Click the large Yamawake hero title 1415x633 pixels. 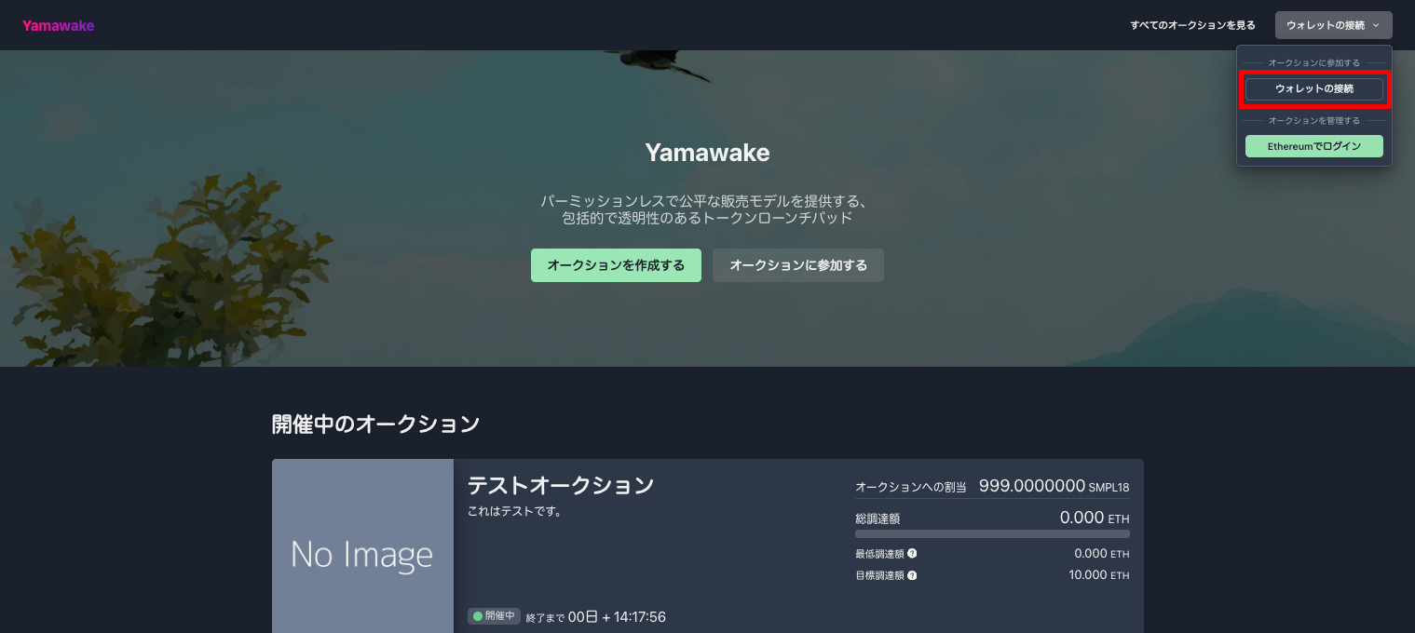(707, 153)
